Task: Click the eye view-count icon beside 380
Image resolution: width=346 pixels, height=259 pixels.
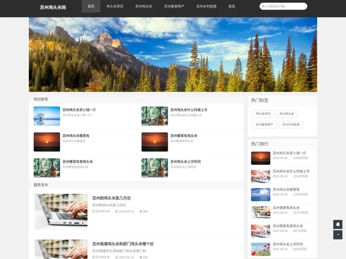Action: coord(140,212)
